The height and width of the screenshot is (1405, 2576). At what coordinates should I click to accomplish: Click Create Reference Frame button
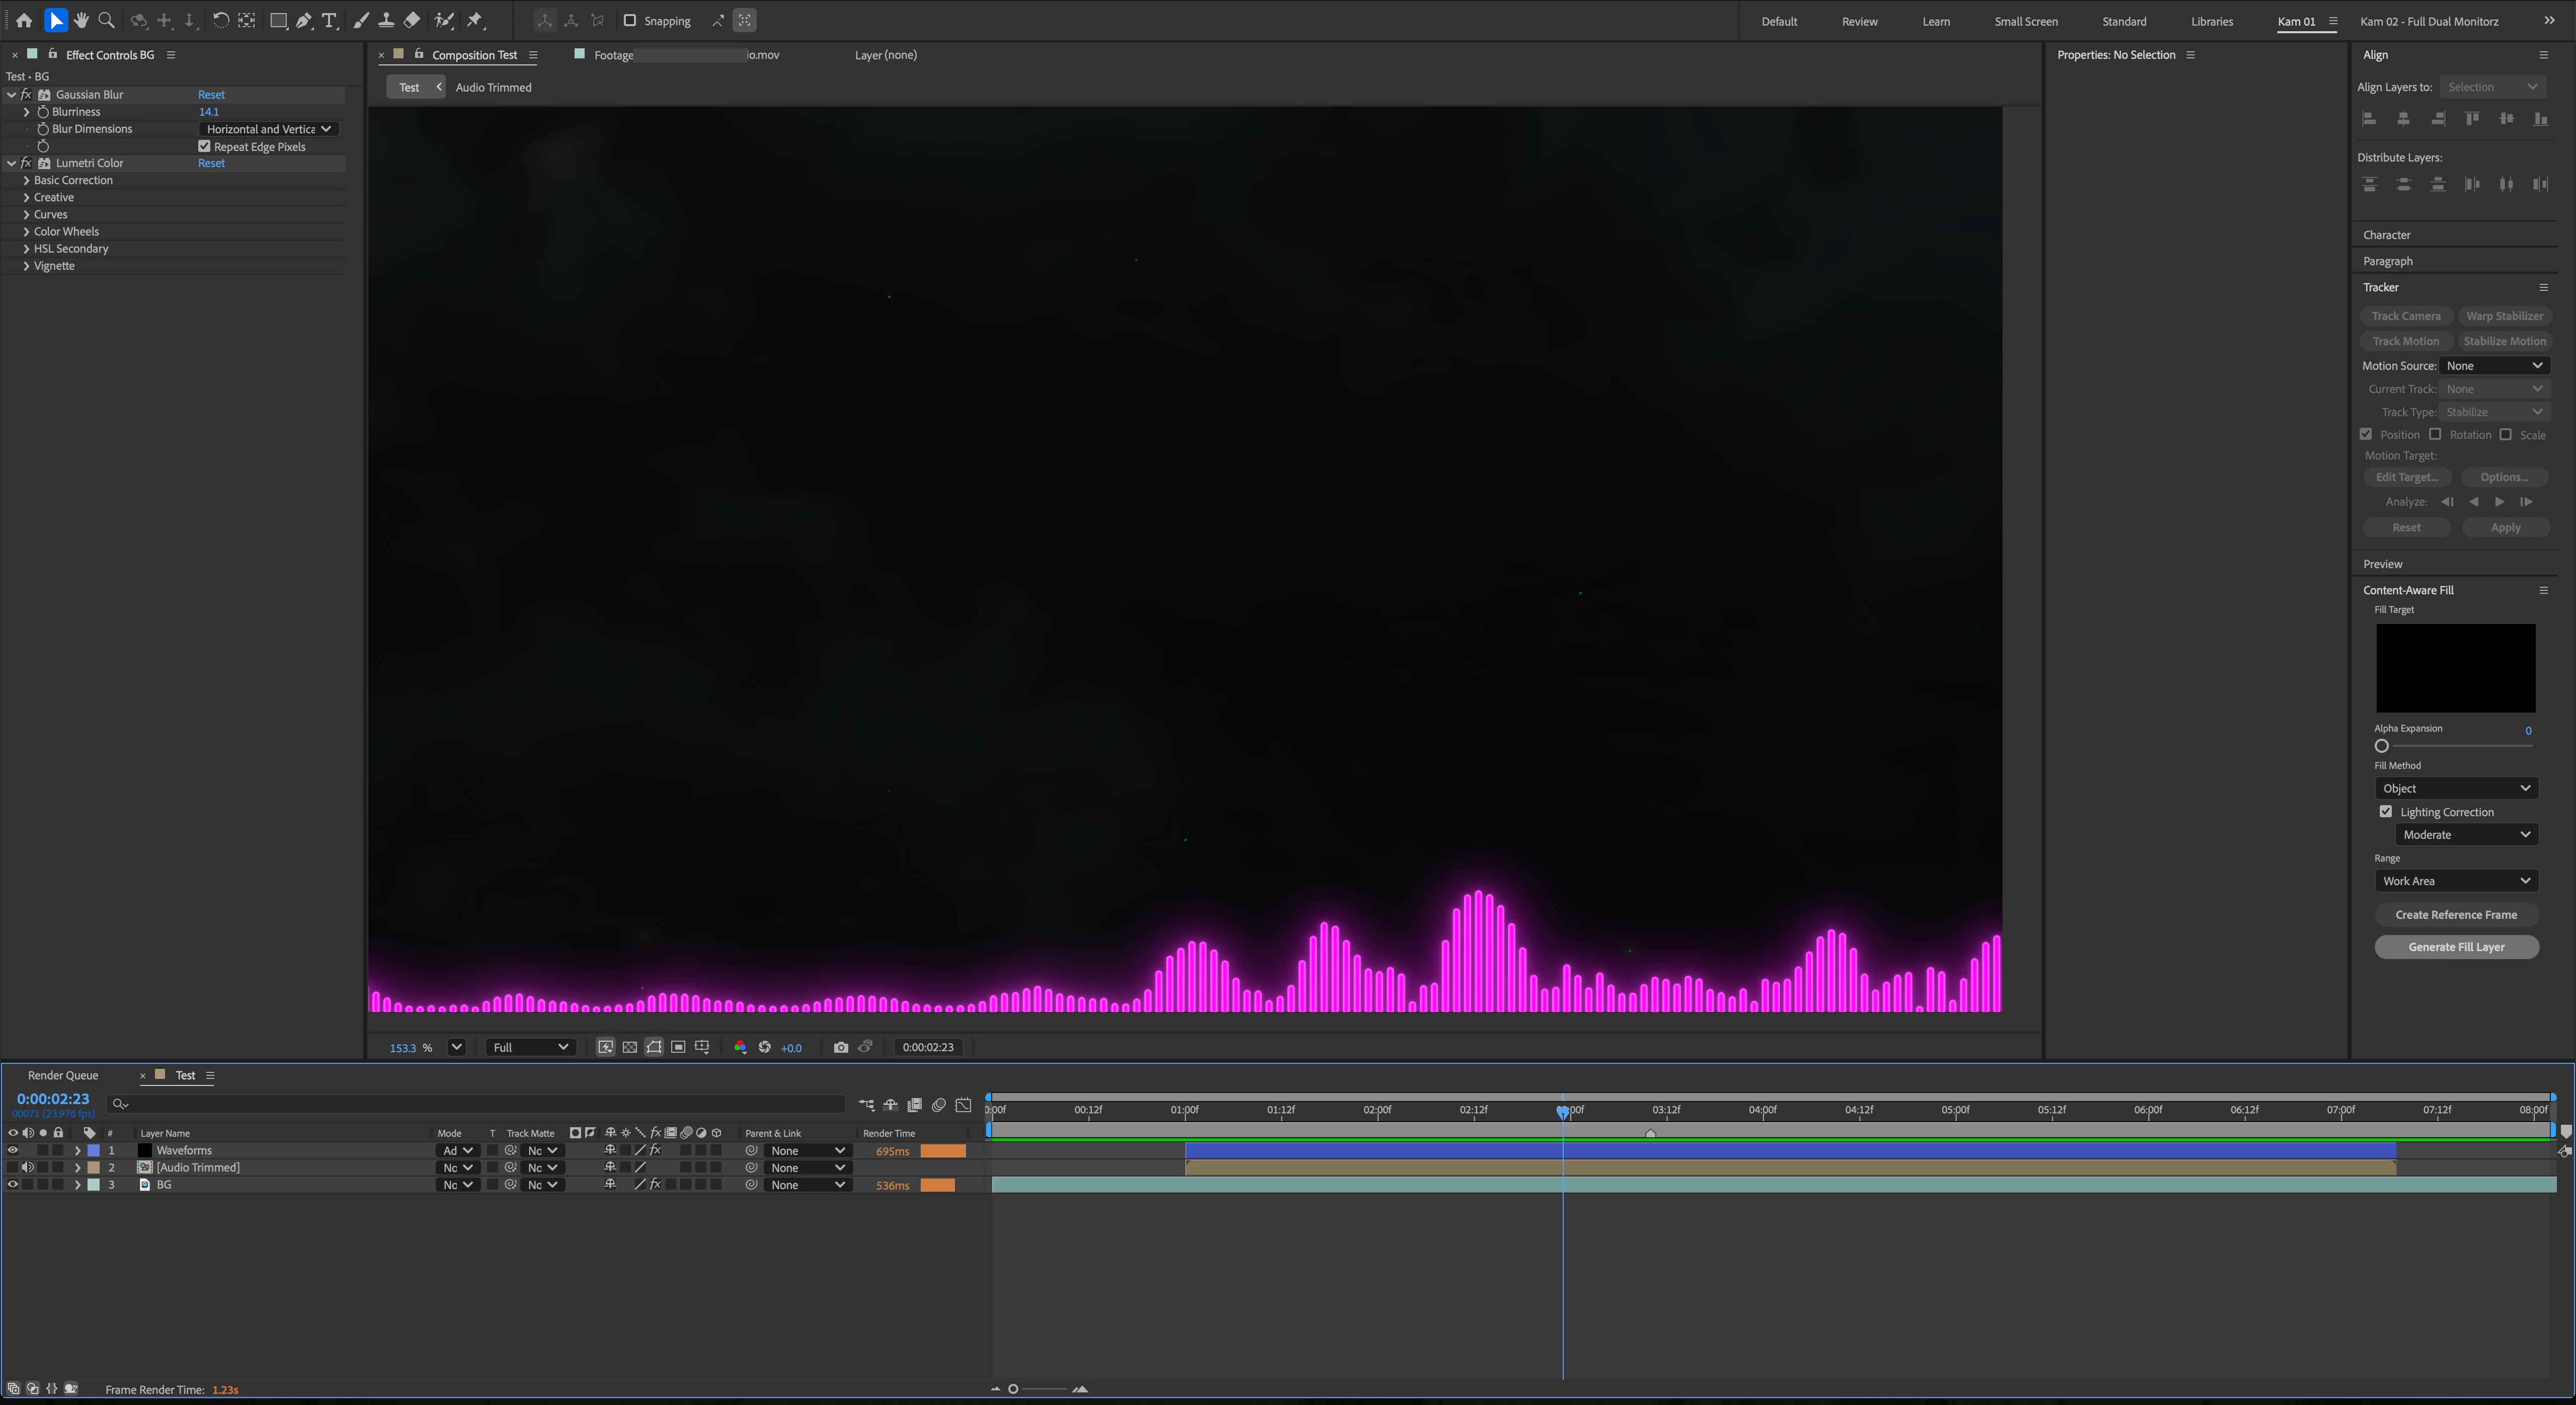2457,915
